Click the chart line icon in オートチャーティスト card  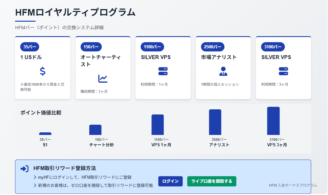(x=103, y=79)
